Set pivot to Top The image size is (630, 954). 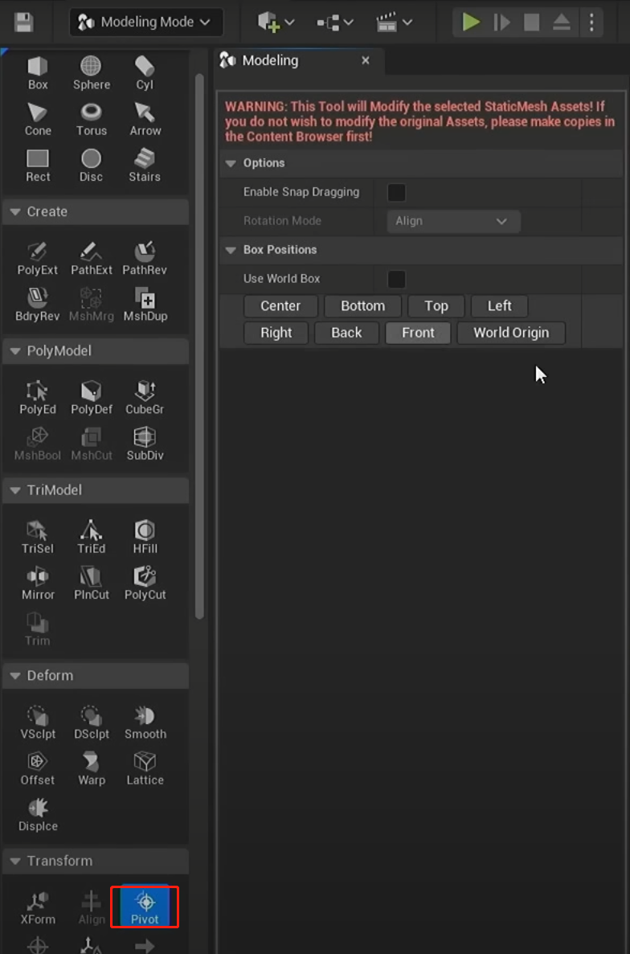[436, 306]
